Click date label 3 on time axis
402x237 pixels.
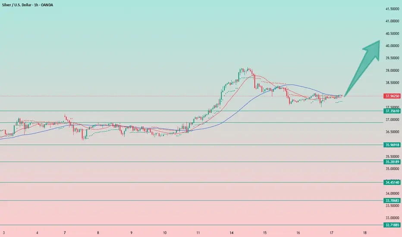click(4, 233)
